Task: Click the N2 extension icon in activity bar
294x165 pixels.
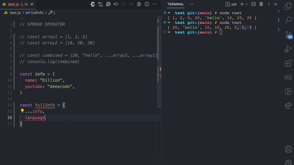Action: pos(288,77)
